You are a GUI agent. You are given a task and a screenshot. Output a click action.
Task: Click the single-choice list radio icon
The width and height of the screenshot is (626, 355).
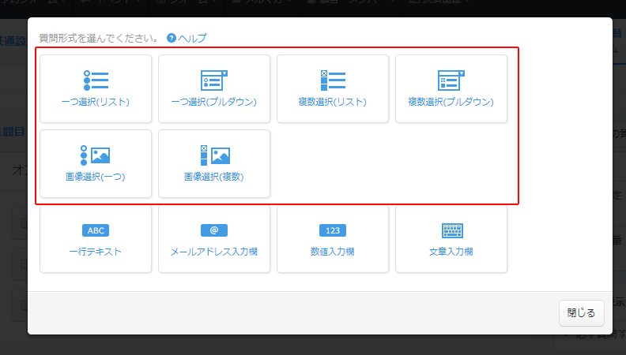[95, 80]
